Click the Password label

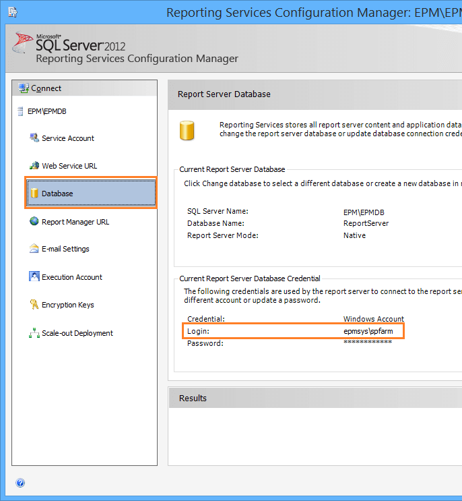coord(205,343)
